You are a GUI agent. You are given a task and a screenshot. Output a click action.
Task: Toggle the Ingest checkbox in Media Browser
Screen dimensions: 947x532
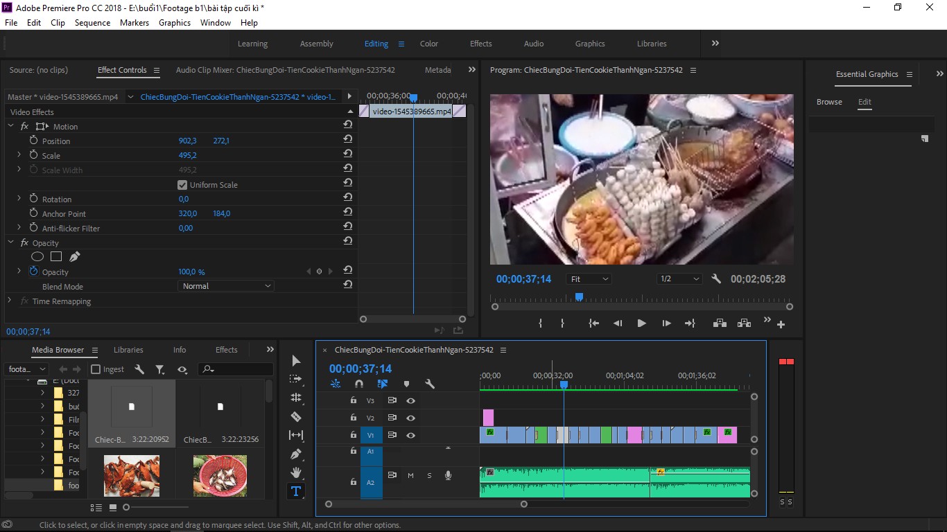tap(96, 369)
